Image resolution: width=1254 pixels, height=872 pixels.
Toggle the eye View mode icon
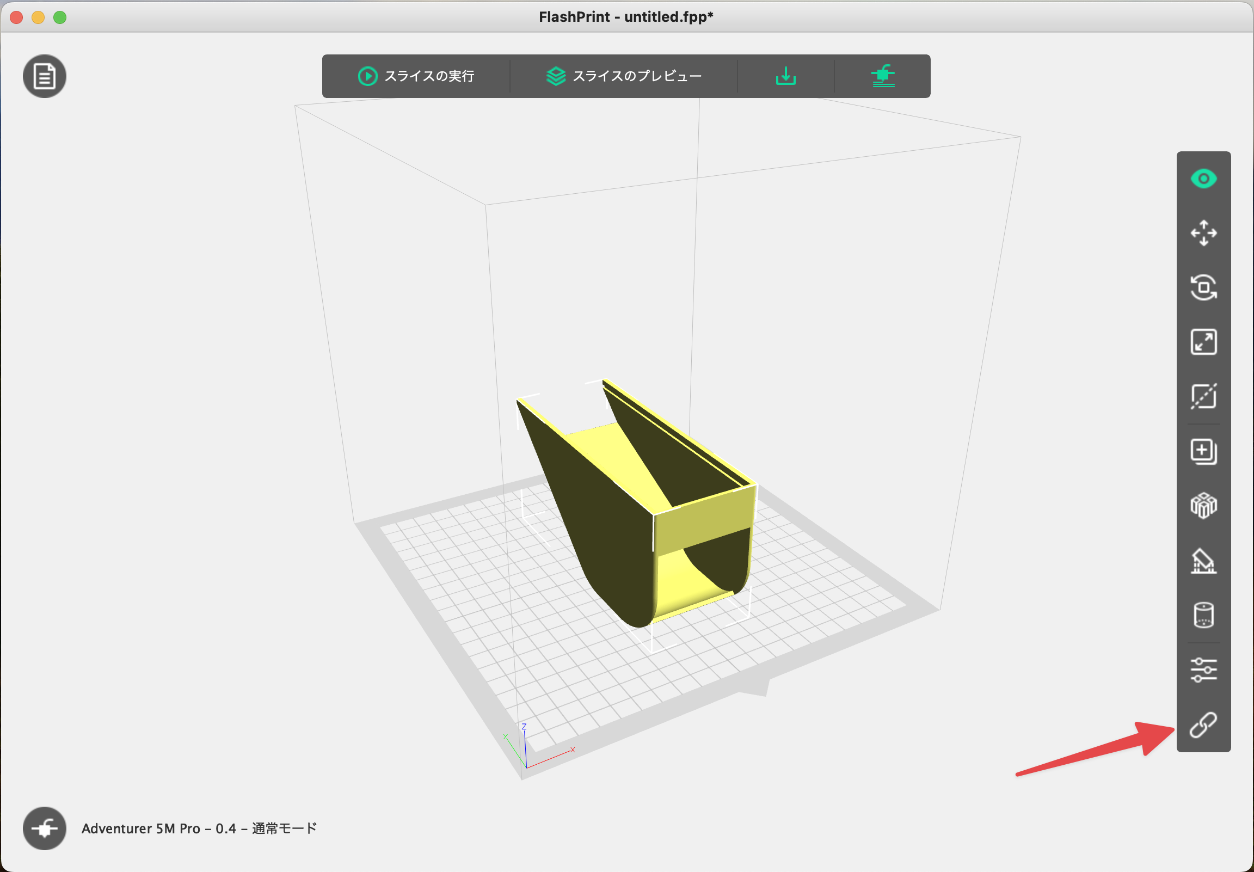(1203, 179)
